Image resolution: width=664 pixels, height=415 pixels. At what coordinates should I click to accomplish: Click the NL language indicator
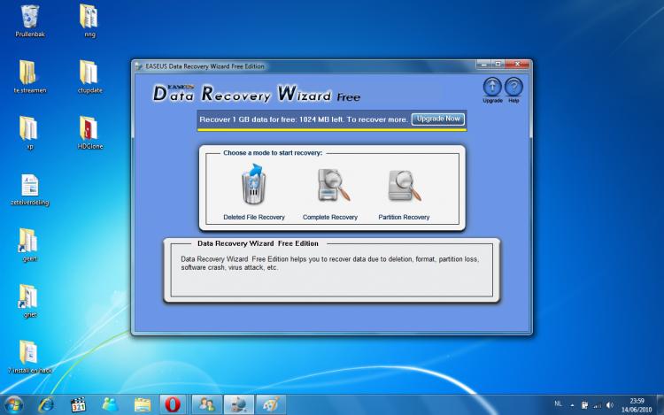[x=558, y=403]
